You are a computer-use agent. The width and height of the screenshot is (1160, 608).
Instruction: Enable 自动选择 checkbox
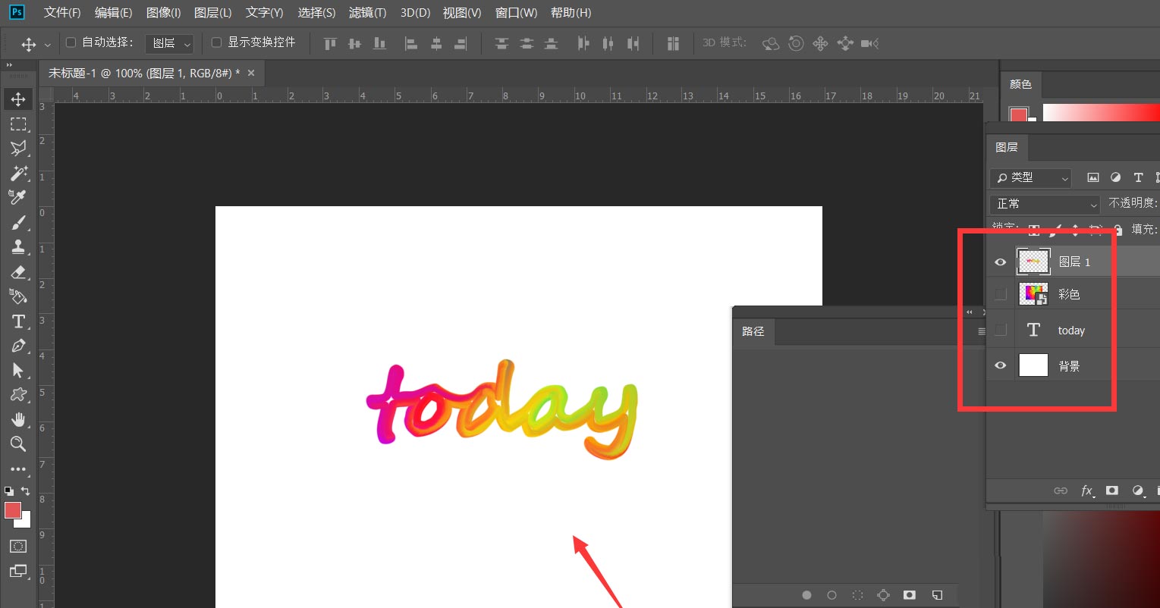(71, 42)
